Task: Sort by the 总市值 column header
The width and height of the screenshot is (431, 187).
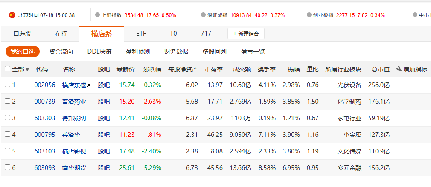Action: [x=381, y=69]
